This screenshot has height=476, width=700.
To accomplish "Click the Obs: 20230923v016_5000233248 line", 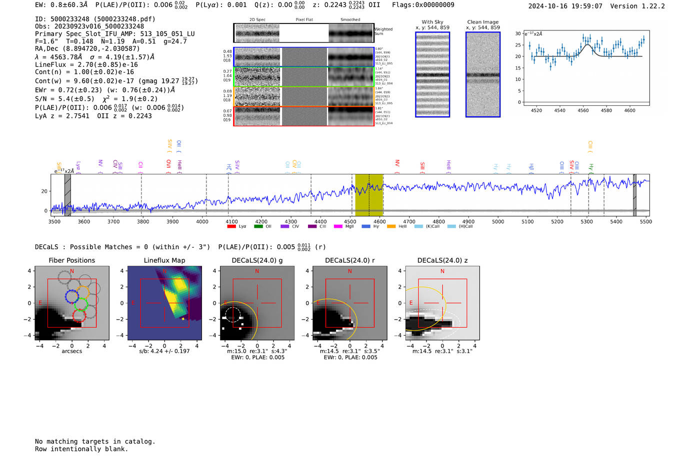I will (x=89, y=26).
